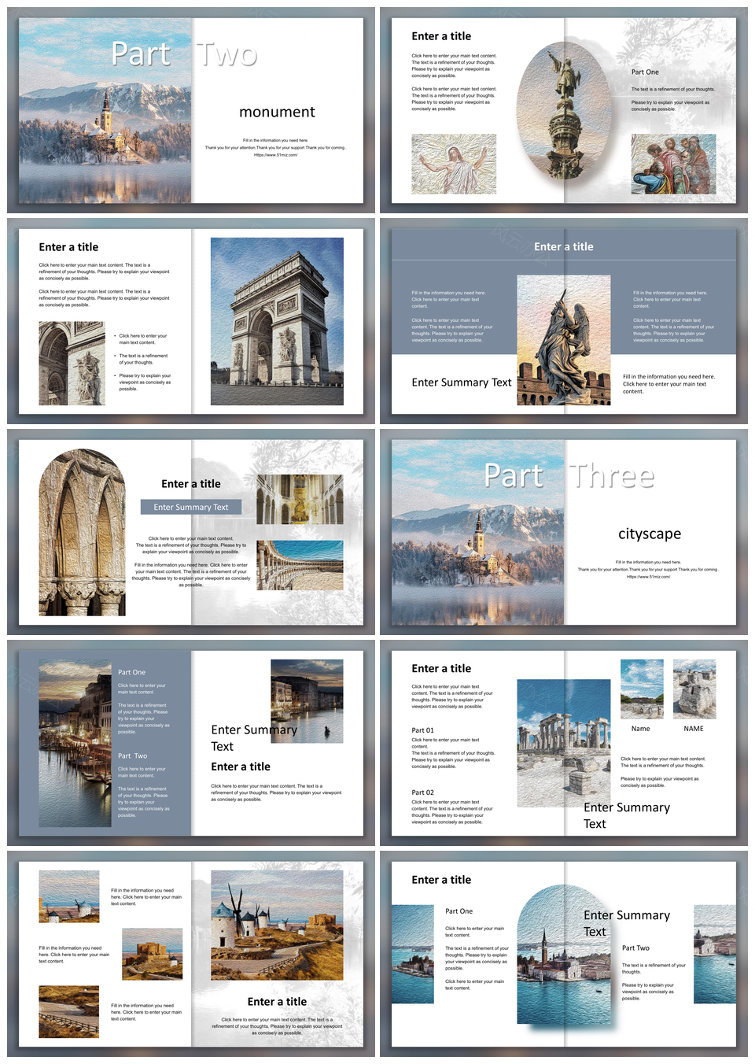
Task: Select the small hilltop castle photo
Action: pos(153,954)
